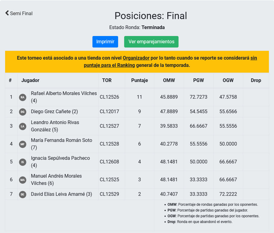Click the MA avatar icon for Manuel
Screen dimensions: 274x233
pyautogui.click(x=23, y=180)
